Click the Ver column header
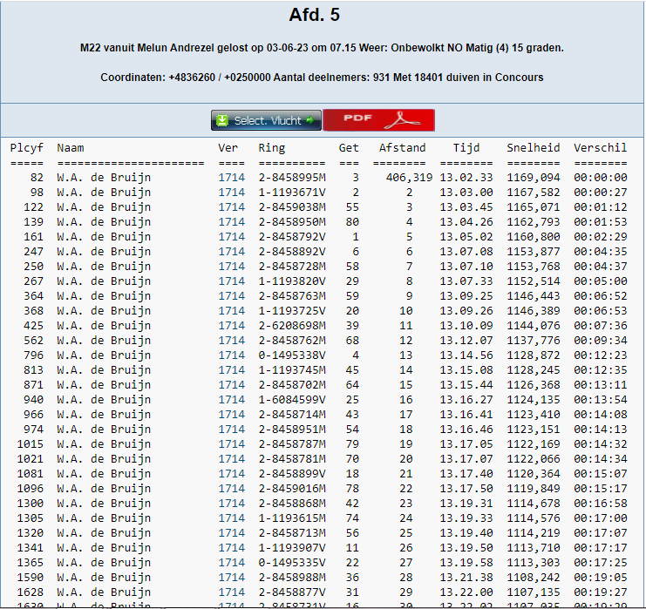 [228, 148]
